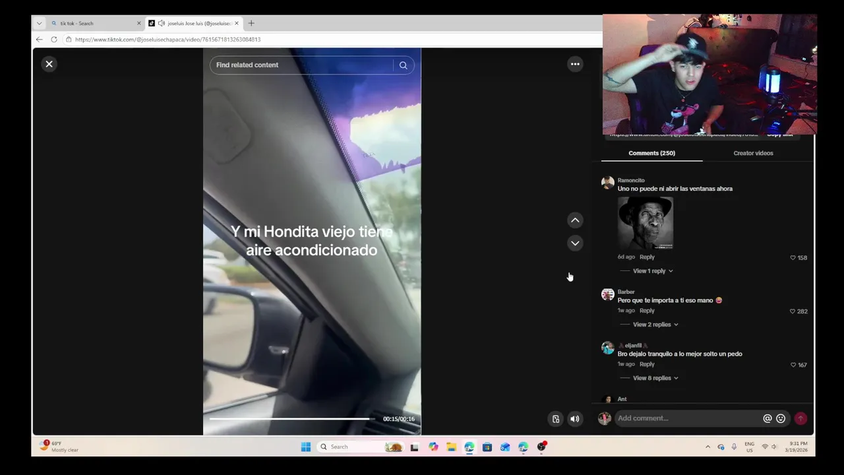Viewport: 844px width, 475px height.
Task: Seek on the video progress bar
Action: [292, 419]
